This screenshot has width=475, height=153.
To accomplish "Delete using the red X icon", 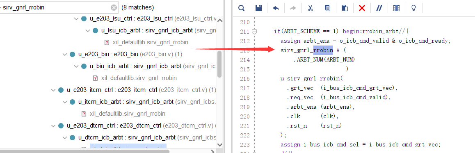I will pos(362,8).
